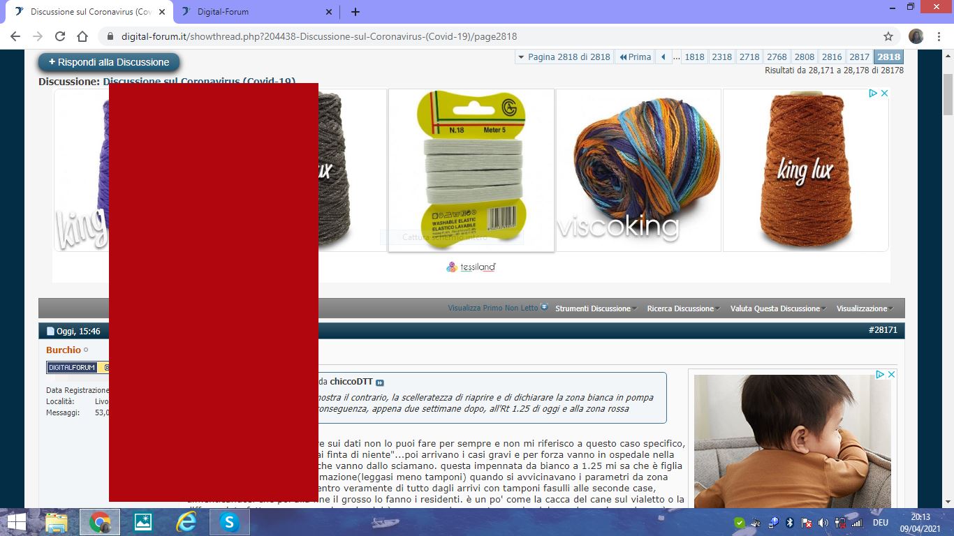This screenshot has width=954, height=536.
Task: Click the tessiland logo below the ads
Action: coord(471,267)
